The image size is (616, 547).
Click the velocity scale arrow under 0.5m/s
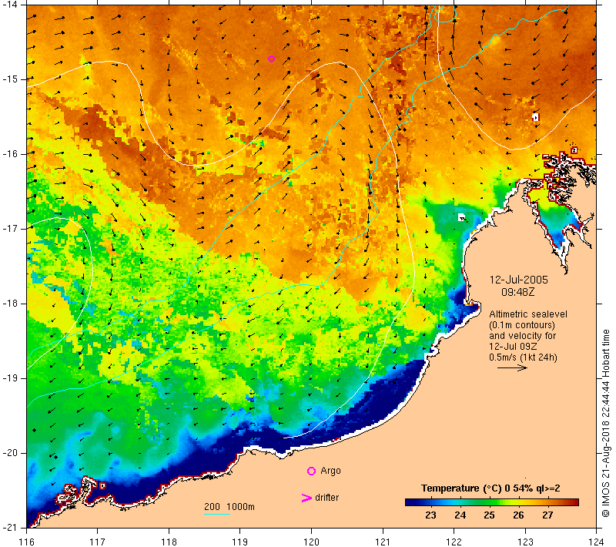(512, 367)
